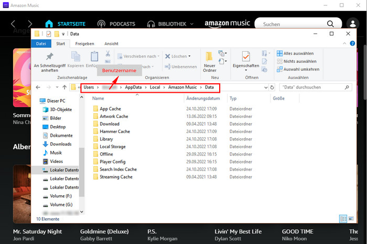Viewport: 367px width, 244px height.
Task: Open the Datei tab in Explorer
Action: (41, 43)
